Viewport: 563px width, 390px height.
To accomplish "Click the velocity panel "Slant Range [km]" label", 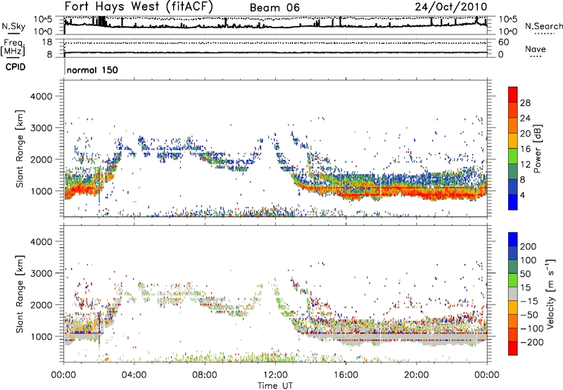I will 20,294.
